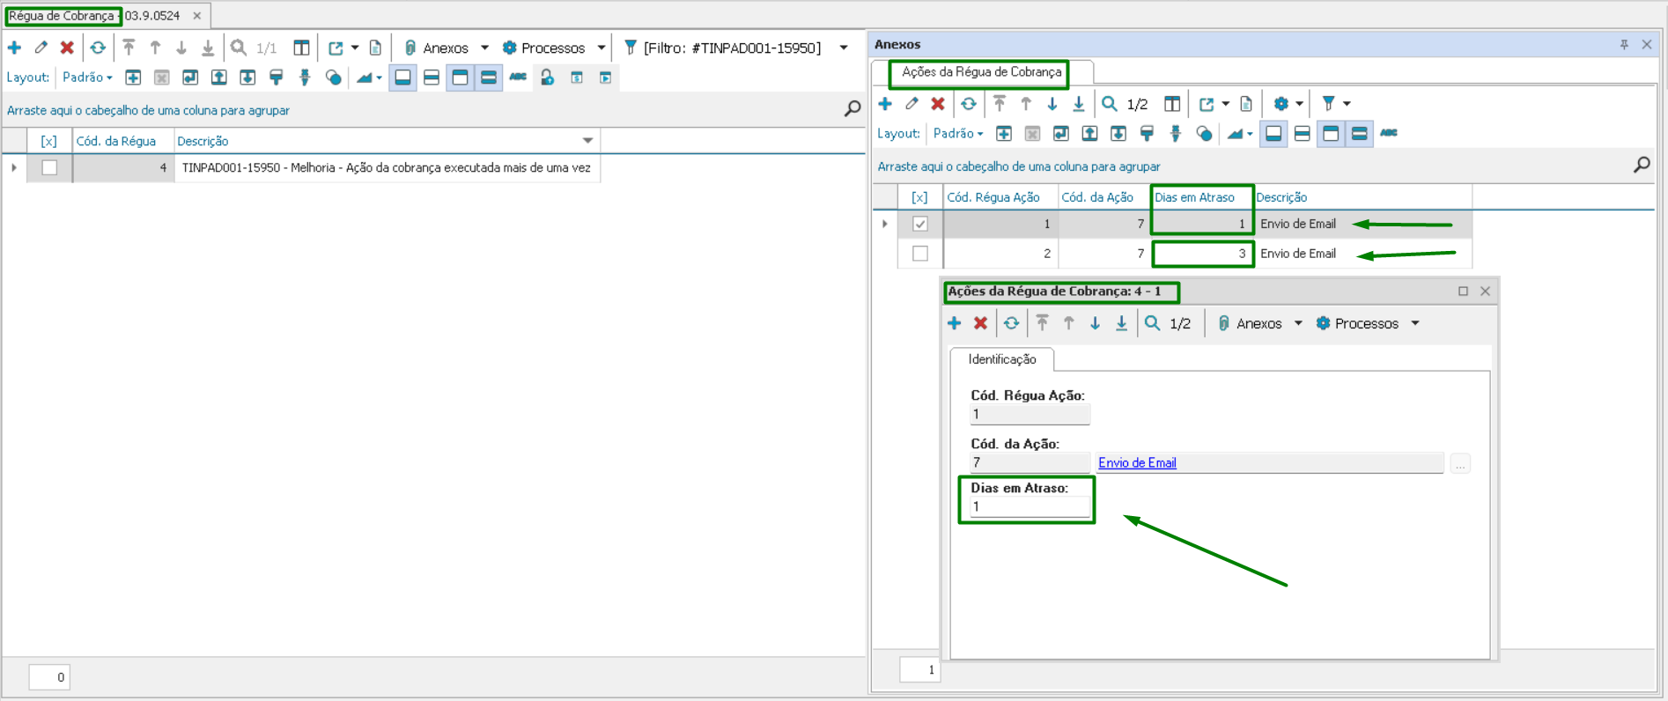Toggle the [x] select-all header in main grid
The height and width of the screenshot is (701, 1668).
pyautogui.click(x=49, y=141)
